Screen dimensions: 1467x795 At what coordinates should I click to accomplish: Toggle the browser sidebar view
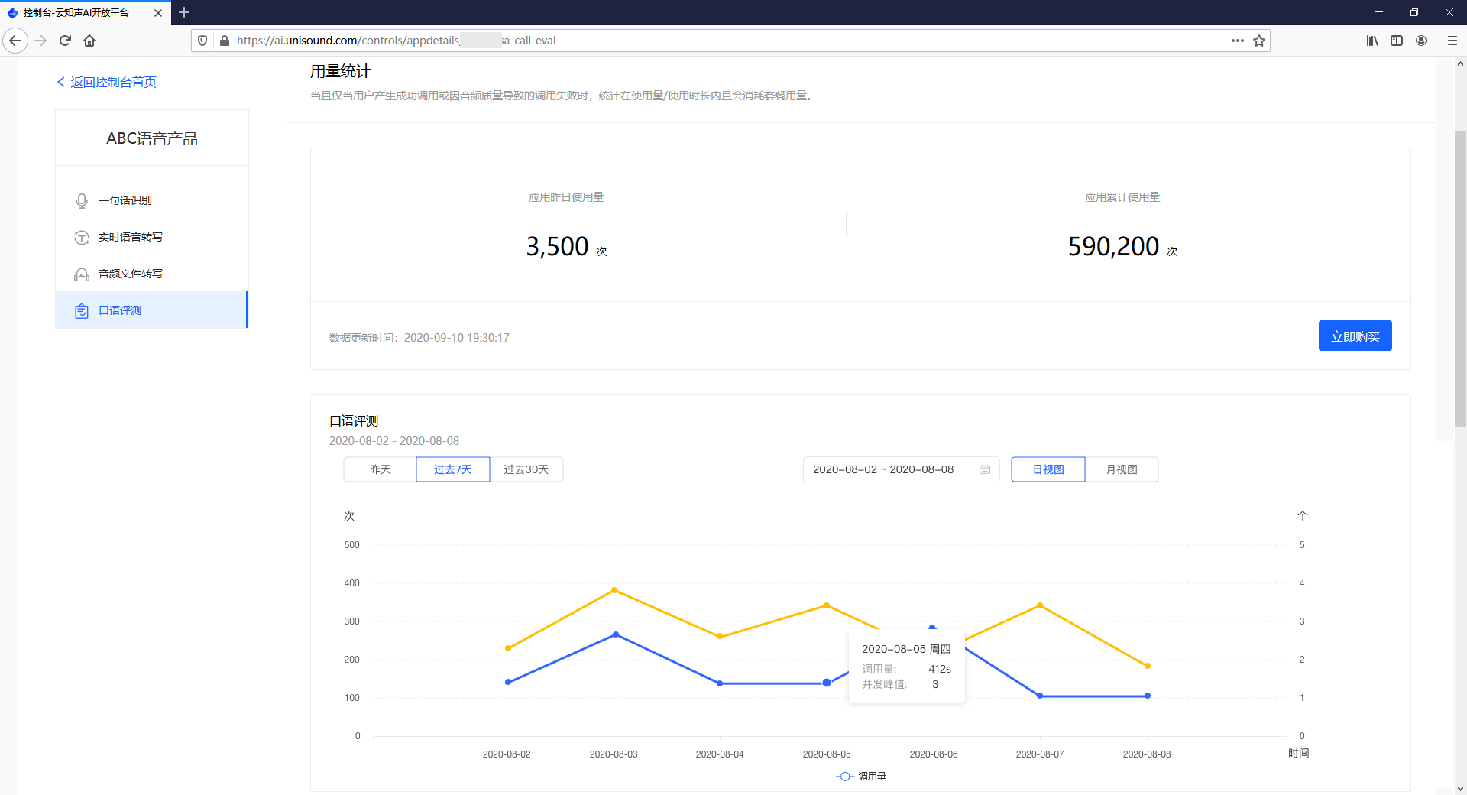tap(1397, 41)
